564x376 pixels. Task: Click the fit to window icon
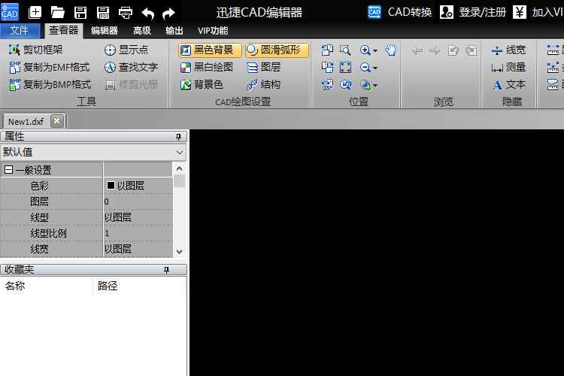(x=345, y=67)
